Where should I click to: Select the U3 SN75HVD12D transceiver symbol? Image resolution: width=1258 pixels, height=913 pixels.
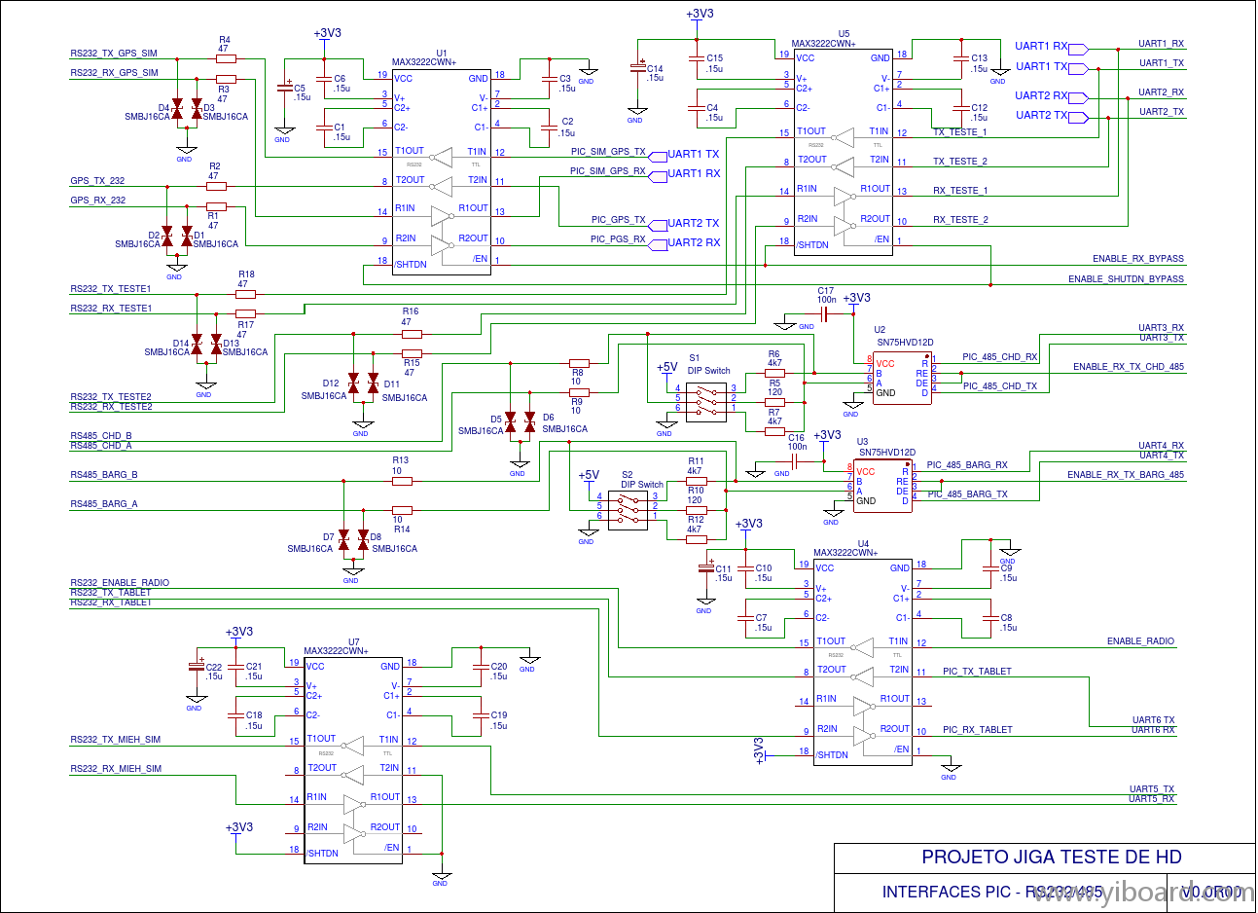(882, 486)
